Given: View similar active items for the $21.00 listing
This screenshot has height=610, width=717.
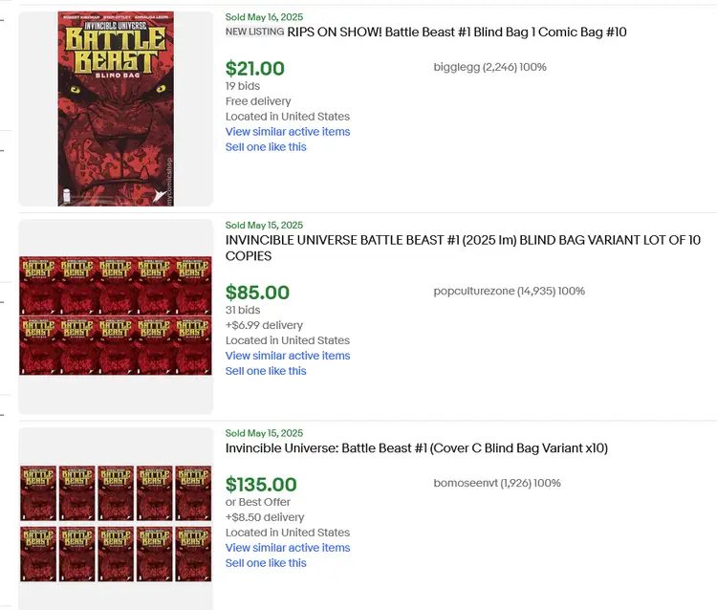Looking at the screenshot, I should (x=288, y=132).
